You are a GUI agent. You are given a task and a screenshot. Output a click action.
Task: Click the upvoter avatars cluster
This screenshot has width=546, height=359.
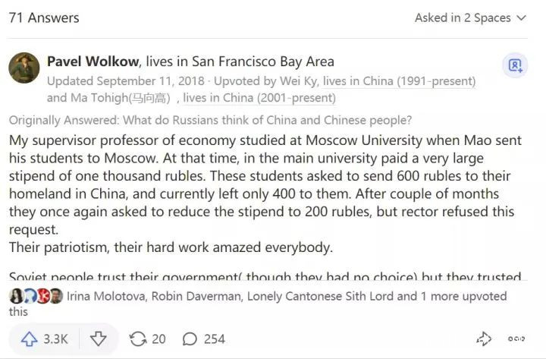(x=36, y=297)
